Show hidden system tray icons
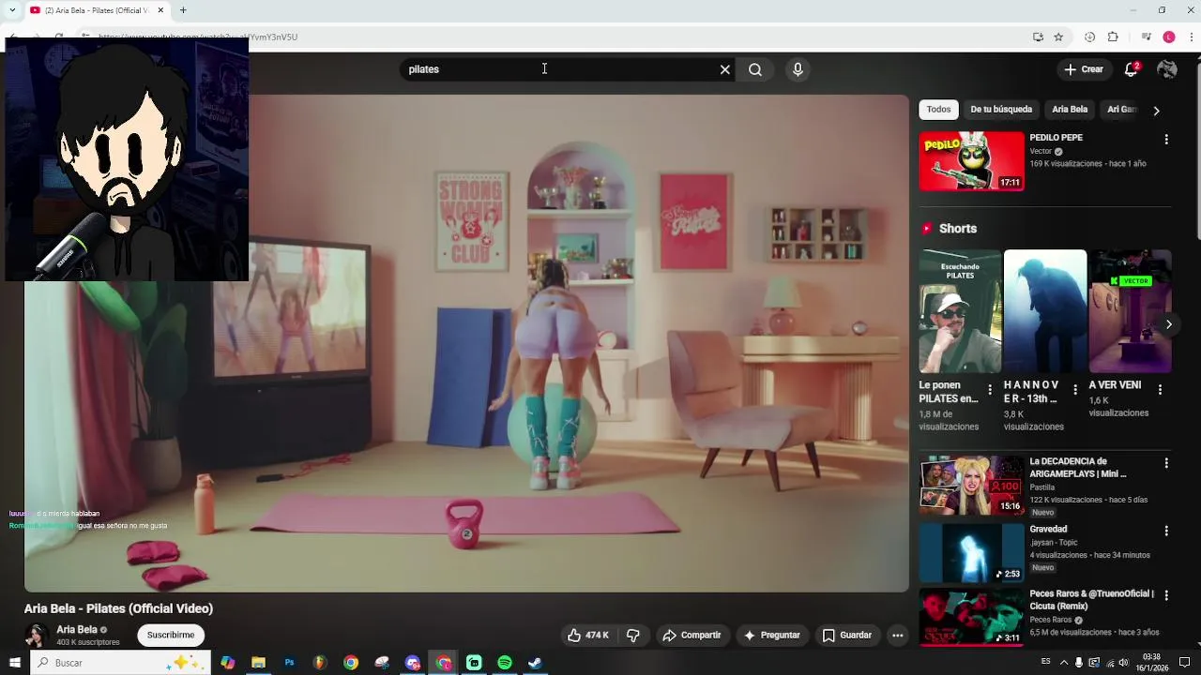 (1063, 663)
